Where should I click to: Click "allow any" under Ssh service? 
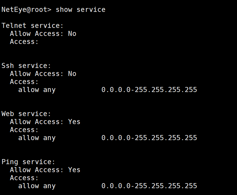[x=37, y=90]
